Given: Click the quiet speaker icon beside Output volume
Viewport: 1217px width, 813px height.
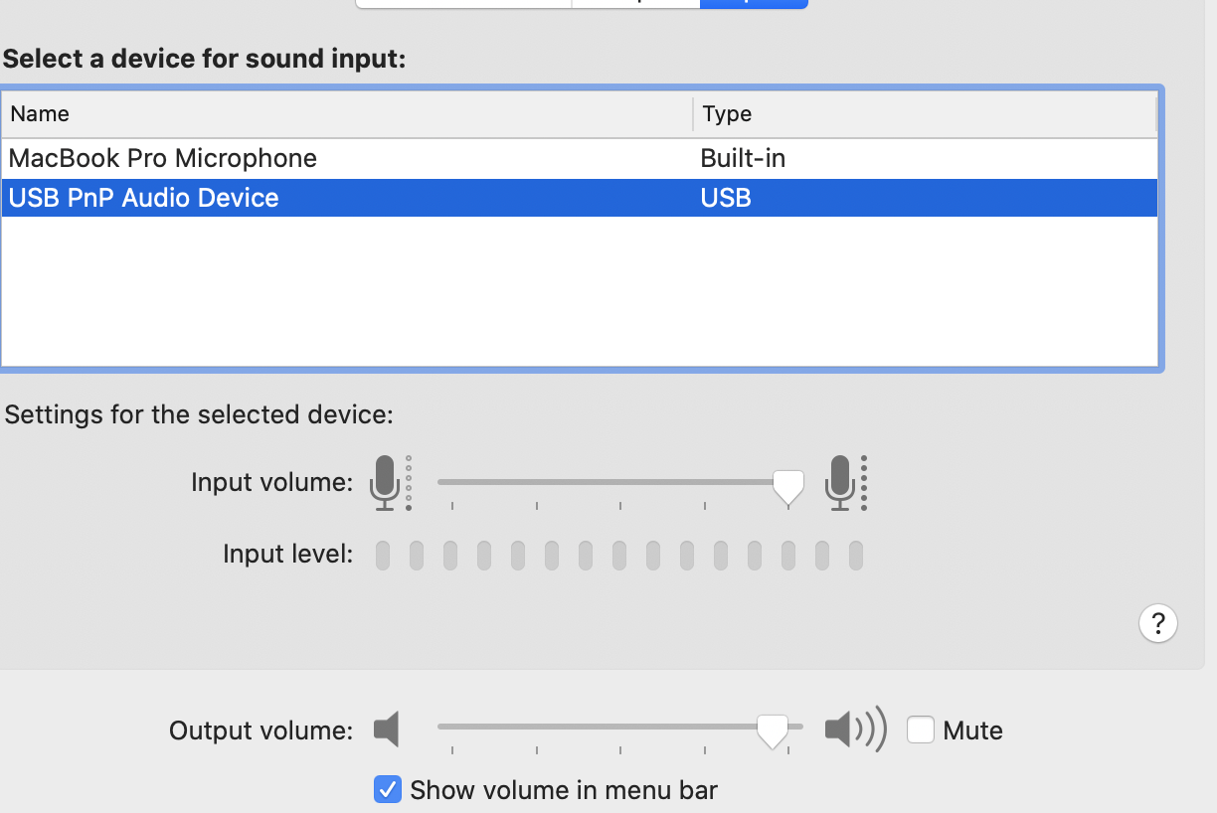Looking at the screenshot, I should tap(387, 730).
